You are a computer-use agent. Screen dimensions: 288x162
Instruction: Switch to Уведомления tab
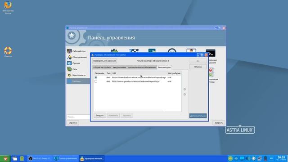[x=119, y=67]
